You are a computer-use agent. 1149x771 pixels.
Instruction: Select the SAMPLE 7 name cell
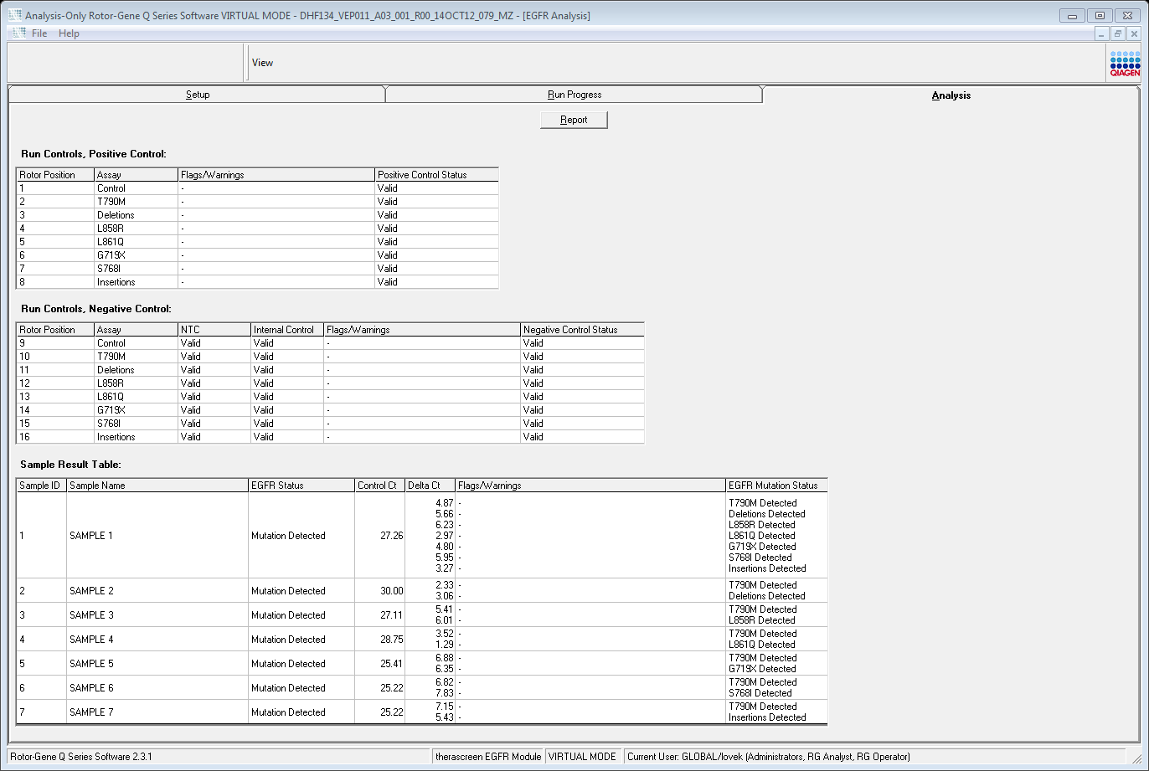tap(157, 712)
